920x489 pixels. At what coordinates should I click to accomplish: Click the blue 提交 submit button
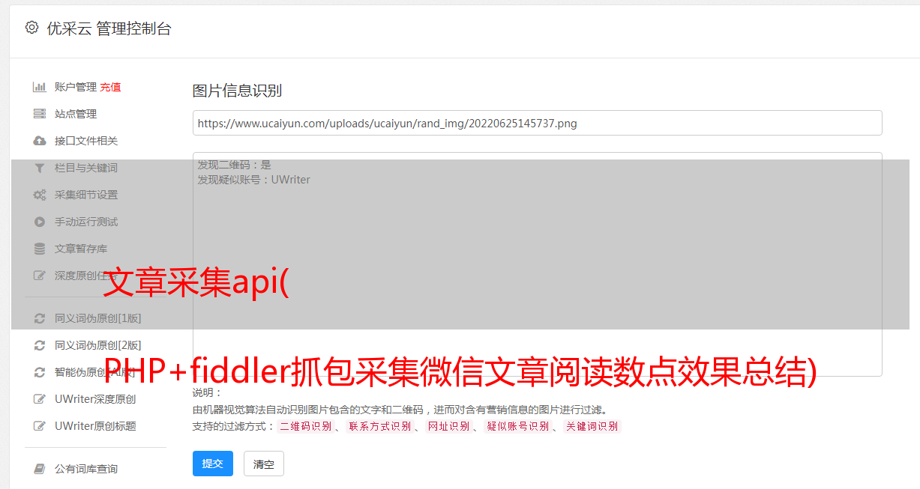point(213,464)
